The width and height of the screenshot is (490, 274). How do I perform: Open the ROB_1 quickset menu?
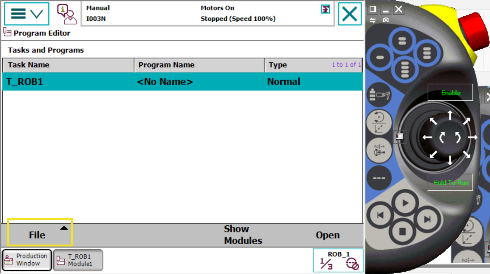coord(338,260)
